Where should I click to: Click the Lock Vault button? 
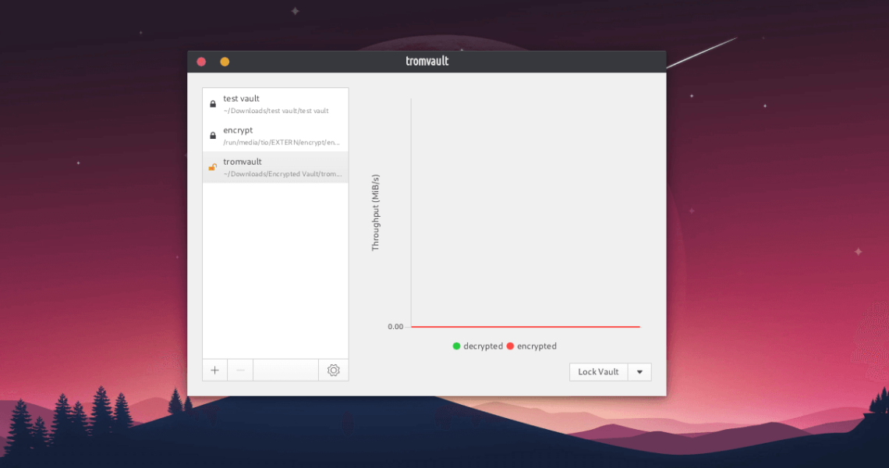tap(598, 372)
